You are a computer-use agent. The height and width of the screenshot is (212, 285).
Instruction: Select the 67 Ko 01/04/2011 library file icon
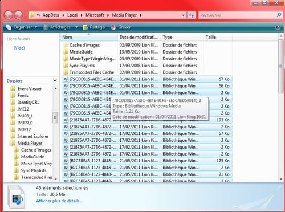(66, 79)
